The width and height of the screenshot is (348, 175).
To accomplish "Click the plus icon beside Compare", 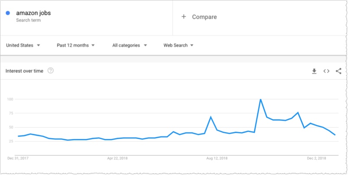I will 184,17.
